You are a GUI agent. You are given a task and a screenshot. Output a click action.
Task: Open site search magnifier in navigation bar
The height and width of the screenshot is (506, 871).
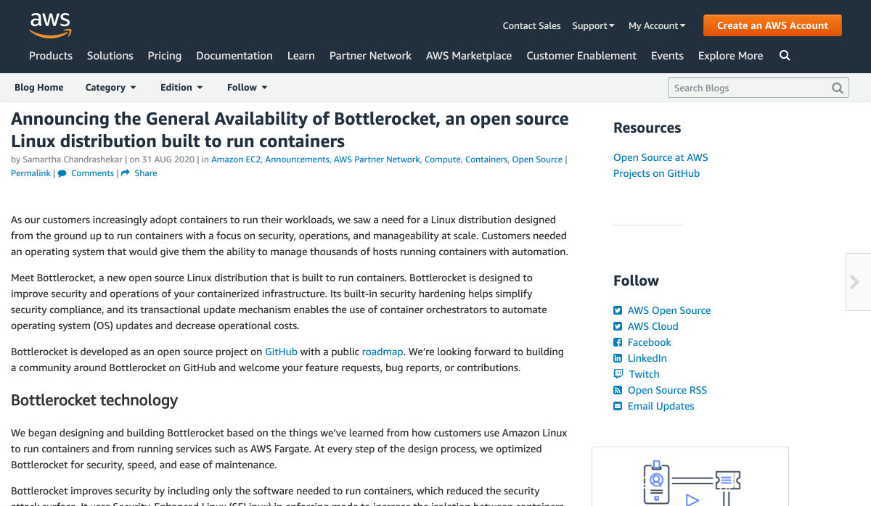click(x=785, y=56)
